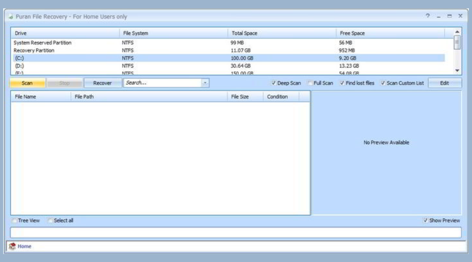Enable Tree View checkbox

(15, 221)
